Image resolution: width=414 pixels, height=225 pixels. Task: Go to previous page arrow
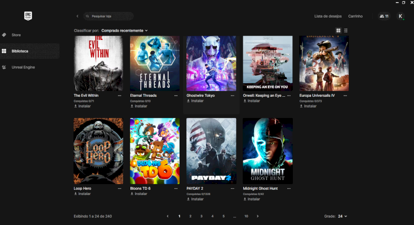tap(168, 216)
